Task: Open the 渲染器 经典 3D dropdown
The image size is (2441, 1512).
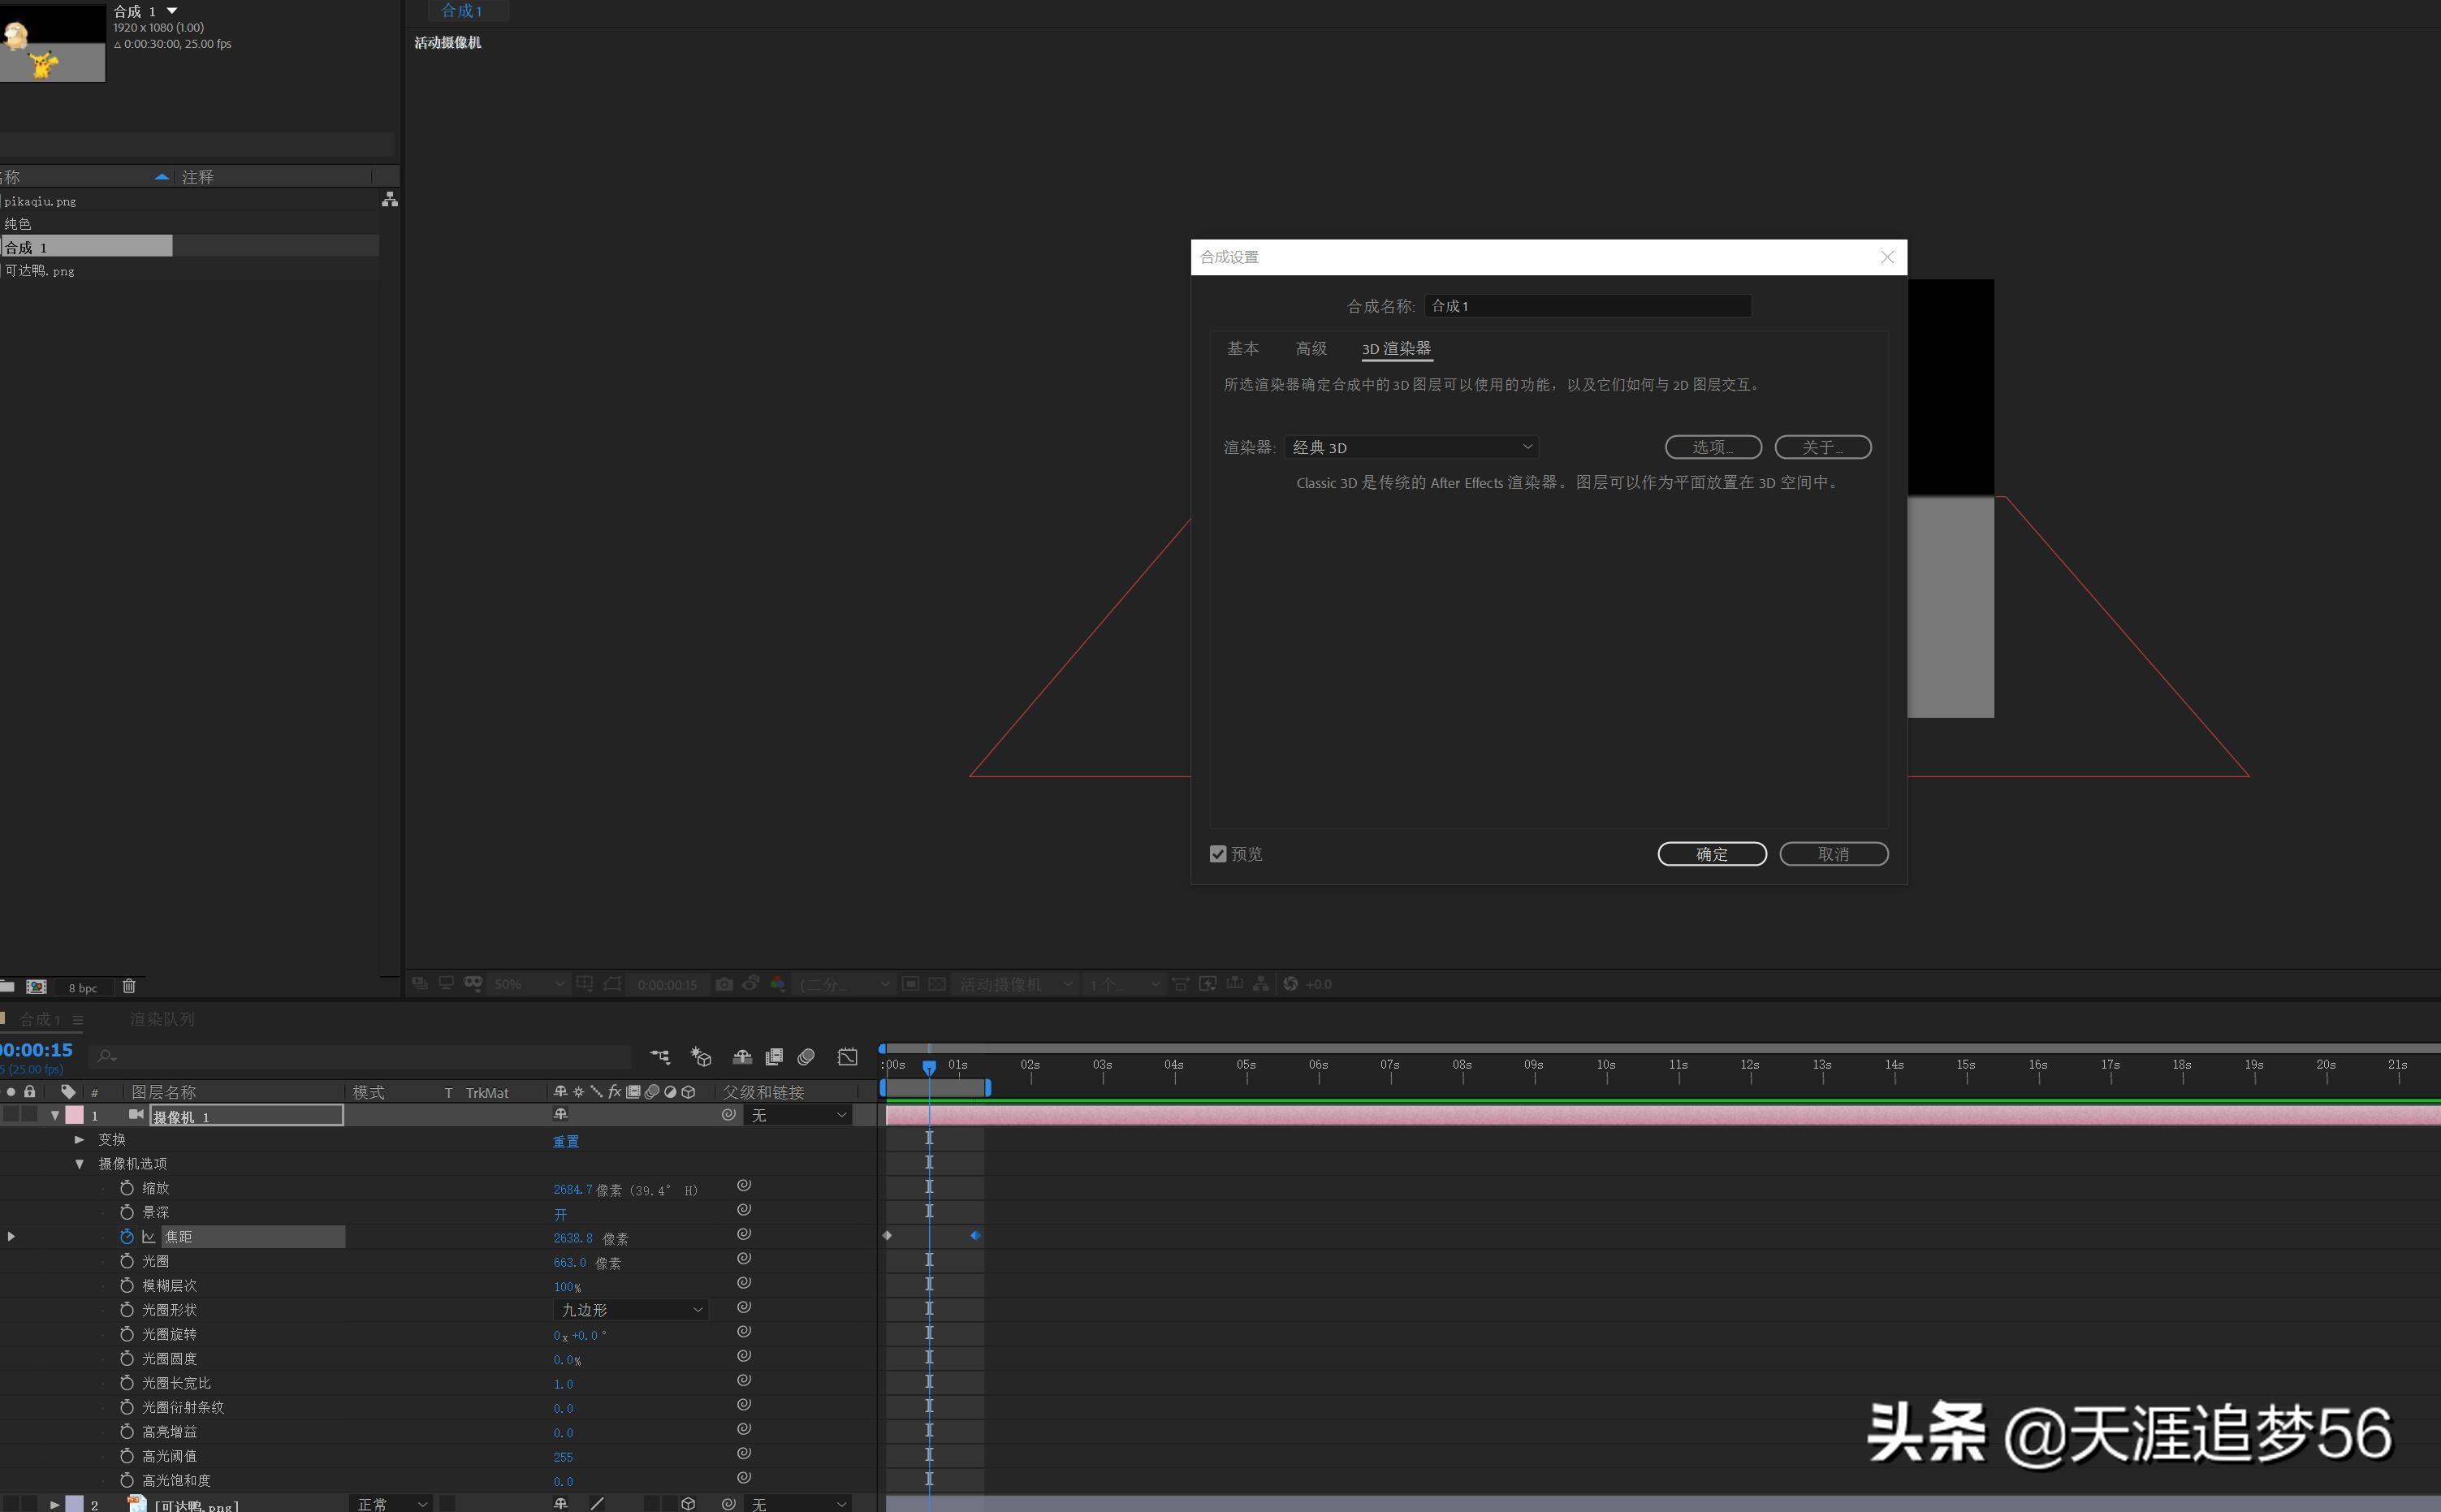Action: [1411, 447]
